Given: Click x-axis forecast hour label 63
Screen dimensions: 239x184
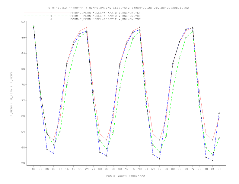Looking at the screenshot, I should tap(173, 169).
